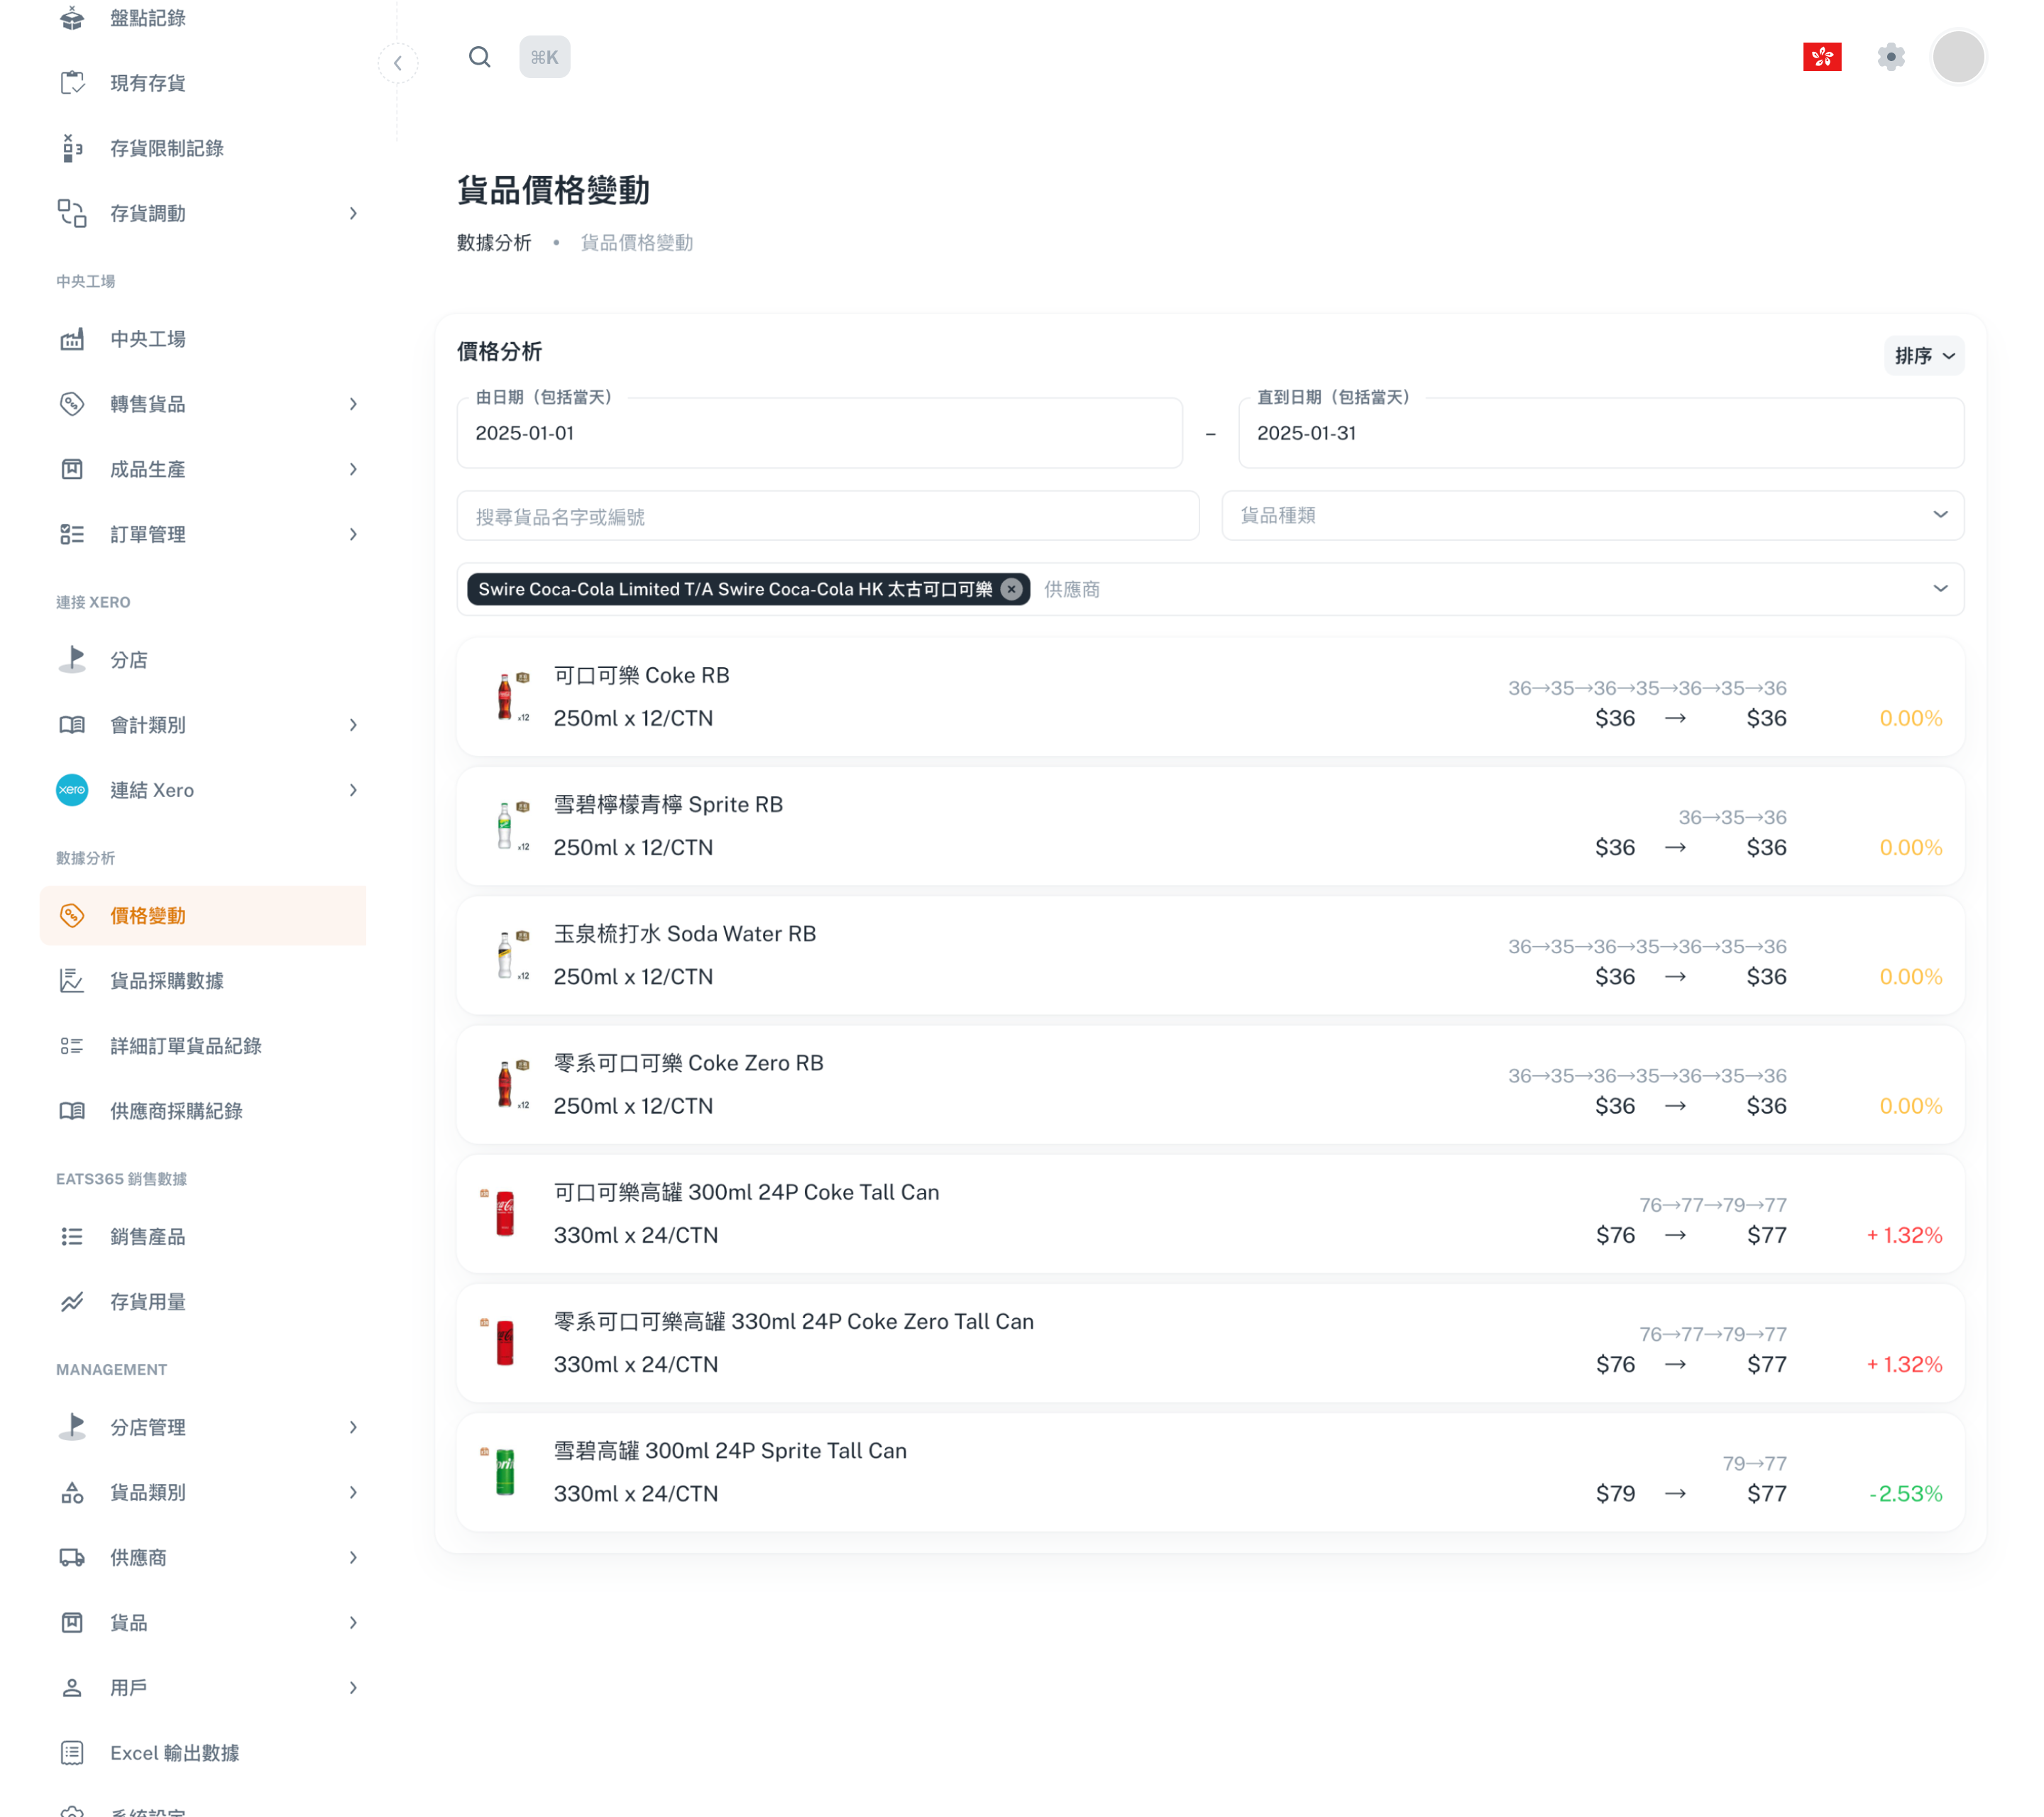Click the 供應商採購紀錄 book icon
Screen dimensions: 2044x1817
72,1111
